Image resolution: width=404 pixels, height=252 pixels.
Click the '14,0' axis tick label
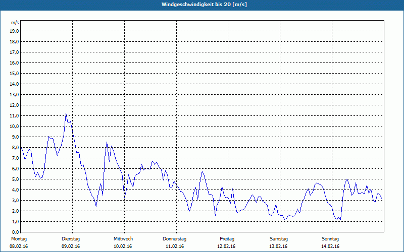pyautogui.click(x=14, y=84)
